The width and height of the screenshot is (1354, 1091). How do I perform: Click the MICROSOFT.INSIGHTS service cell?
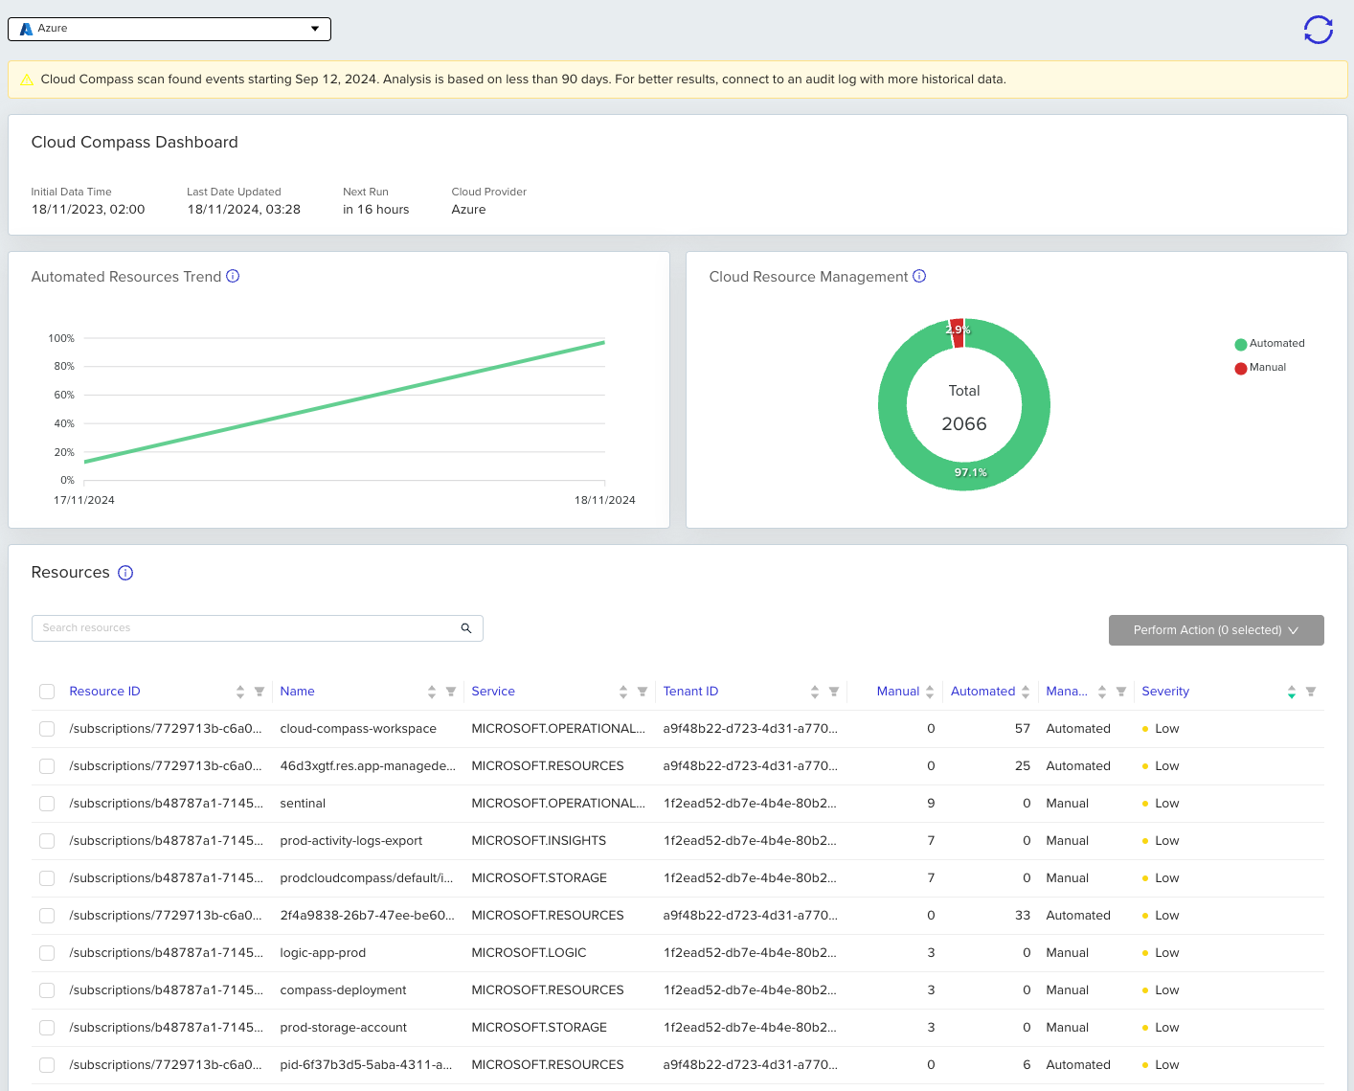pos(538,841)
